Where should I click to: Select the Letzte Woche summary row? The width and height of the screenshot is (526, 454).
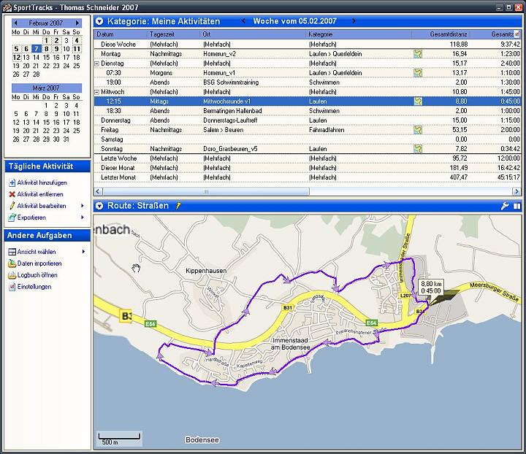pyautogui.click(x=308, y=158)
